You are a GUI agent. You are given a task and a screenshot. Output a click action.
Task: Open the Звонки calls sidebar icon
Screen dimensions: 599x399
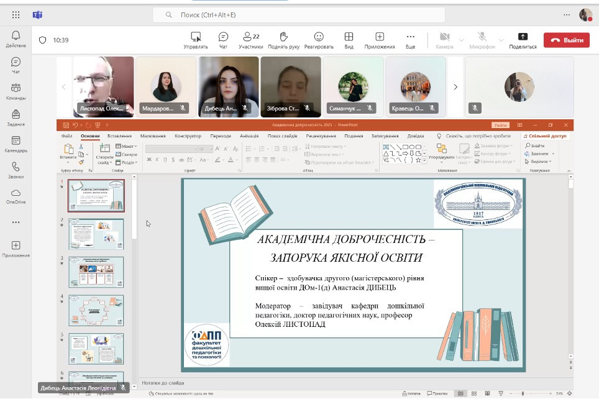[x=16, y=170]
